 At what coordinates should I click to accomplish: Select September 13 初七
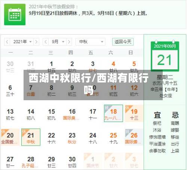[x=10, y=114]
